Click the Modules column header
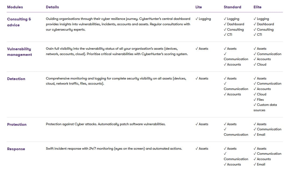 click(15, 7)
